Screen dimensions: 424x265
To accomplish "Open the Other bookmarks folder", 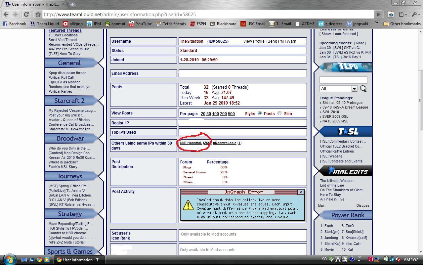I will pyautogui.click(x=402, y=24).
